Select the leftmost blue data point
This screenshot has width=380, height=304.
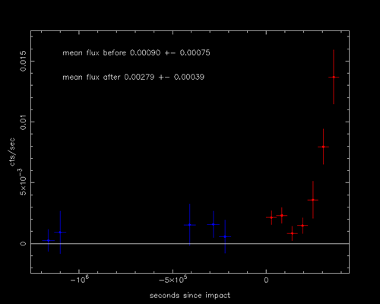(48, 240)
